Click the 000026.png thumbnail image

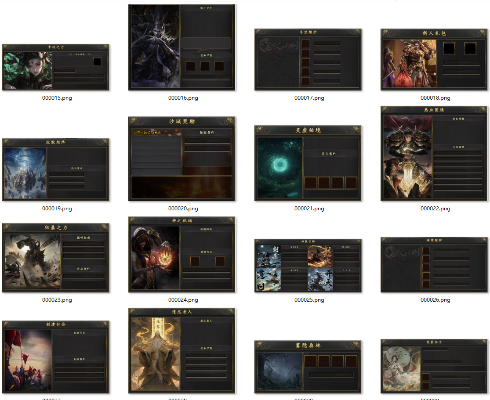[434, 265]
